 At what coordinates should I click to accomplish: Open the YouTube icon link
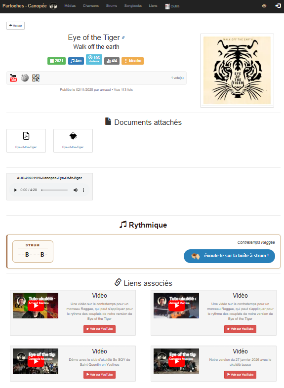point(13,78)
